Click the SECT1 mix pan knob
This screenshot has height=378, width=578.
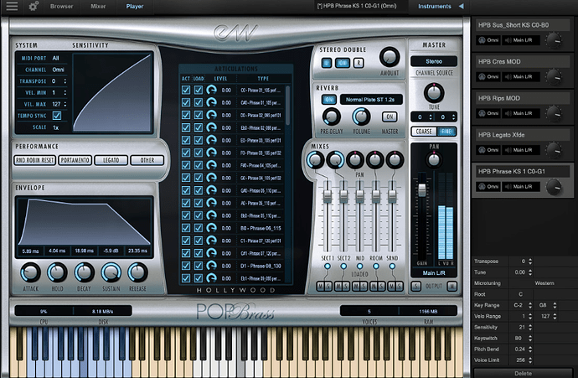[x=315, y=160]
